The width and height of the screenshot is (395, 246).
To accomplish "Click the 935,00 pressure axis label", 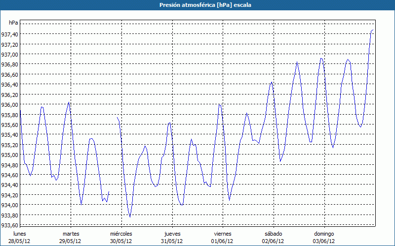I will coord(10,155).
